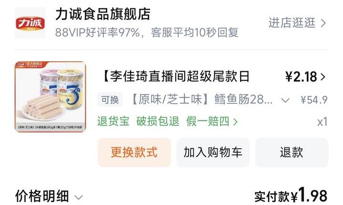This screenshot has width=343, height=205.
Task: Open the 鳕鱼肠 variant dropdown arrow
Action: pyautogui.click(x=285, y=100)
